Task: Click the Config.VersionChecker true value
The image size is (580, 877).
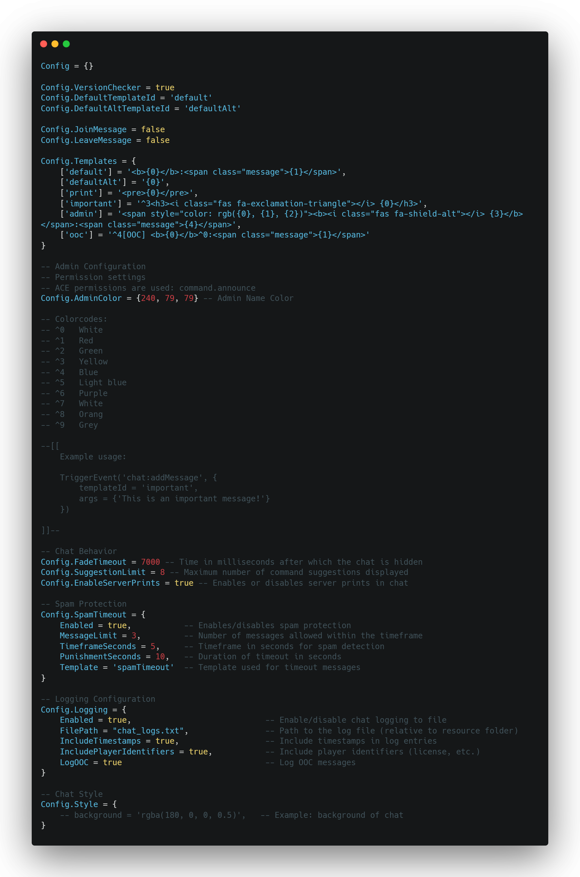Action: pyautogui.click(x=165, y=88)
